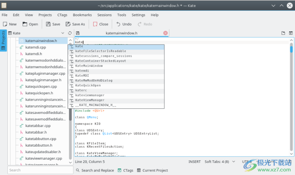Open the CTags bottom tool view
This screenshot has width=295, height=175.
coord(126,170)
